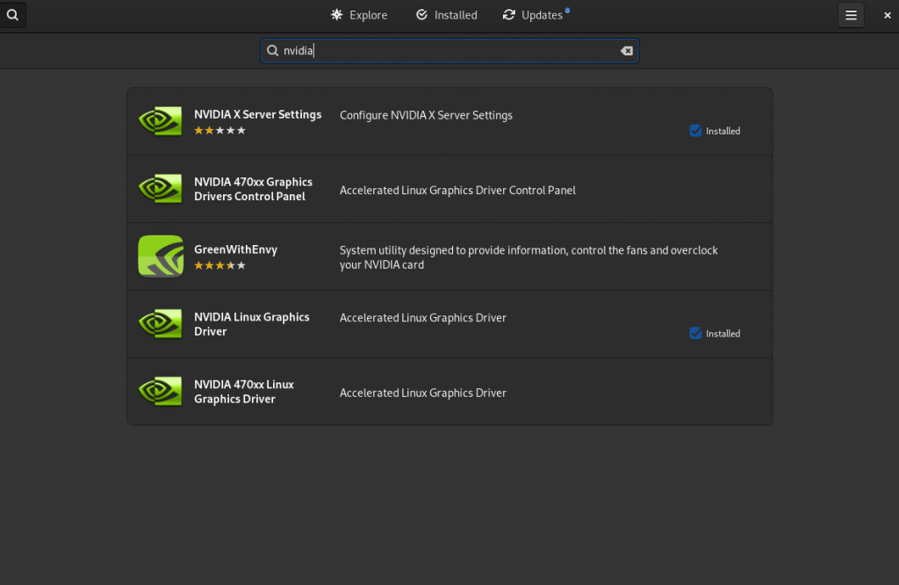Click Installed checkmark for NVIDIA X Server Settings

click(695, 131)
